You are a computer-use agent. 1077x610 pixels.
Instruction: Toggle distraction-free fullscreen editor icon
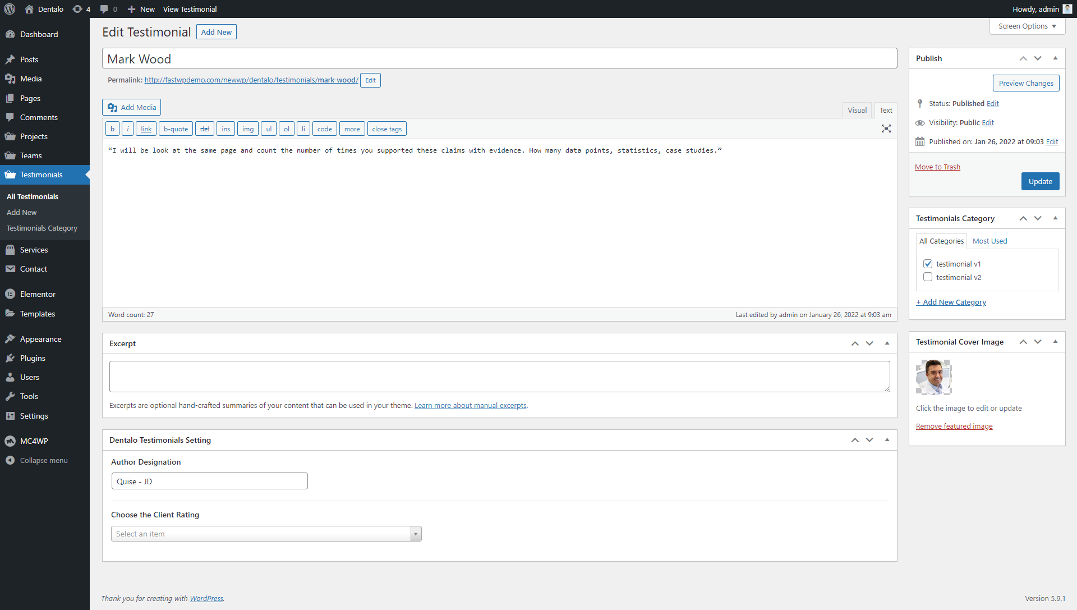tap(886, 129)
